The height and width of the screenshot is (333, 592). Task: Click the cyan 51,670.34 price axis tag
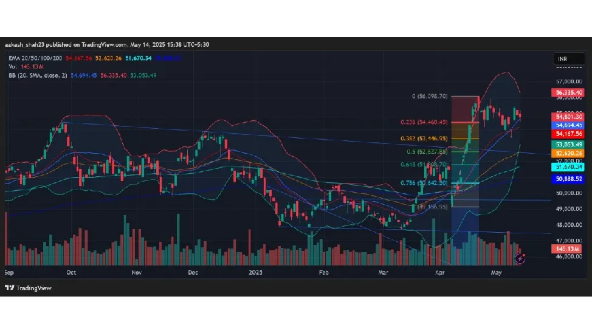[x=568, y=166]
